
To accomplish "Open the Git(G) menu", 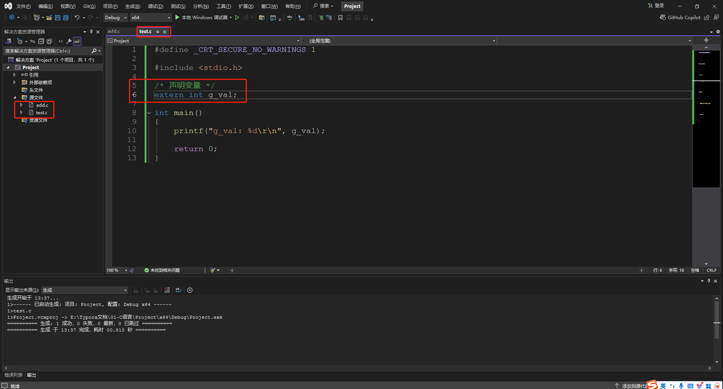I will (89, 6).
